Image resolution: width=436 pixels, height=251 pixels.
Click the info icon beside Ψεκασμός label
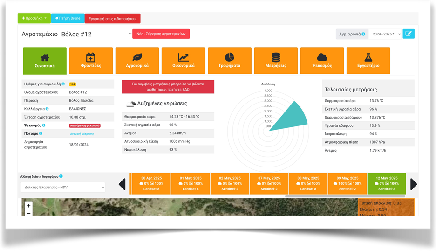44,125
